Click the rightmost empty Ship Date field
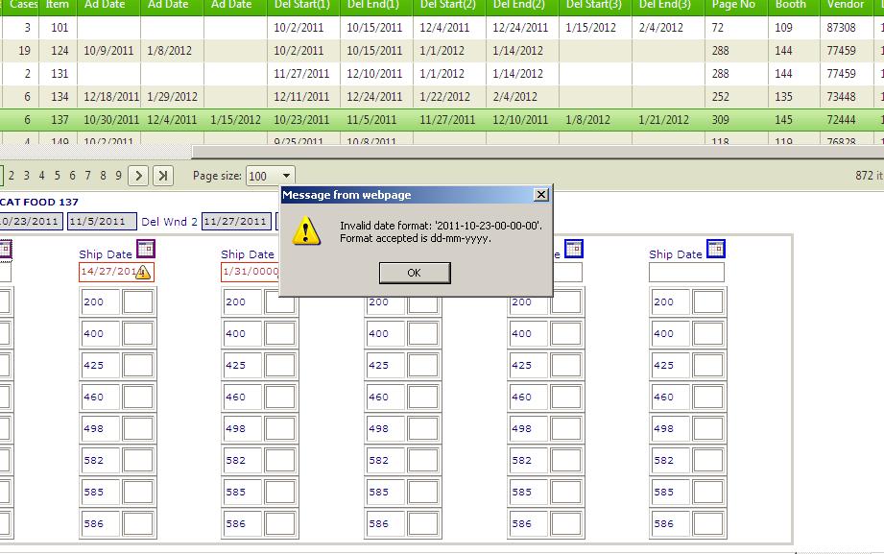This screenshot has width=884, height=554. 686,273
